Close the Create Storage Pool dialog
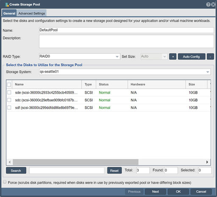Image resolution: width=217 pixels, height=197 pixels. (213, 5)
